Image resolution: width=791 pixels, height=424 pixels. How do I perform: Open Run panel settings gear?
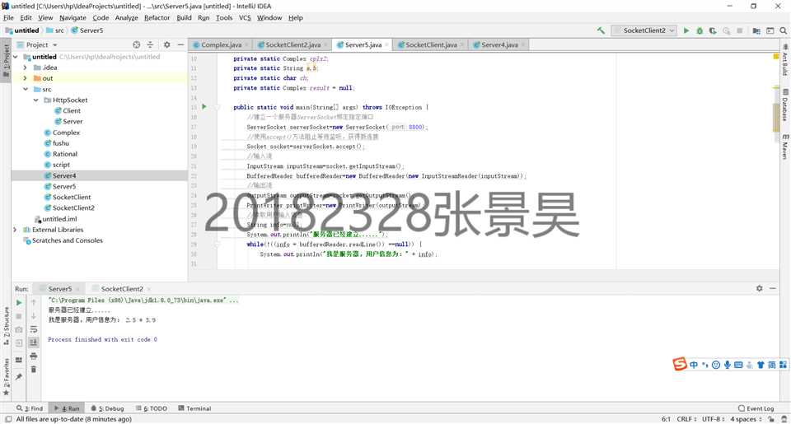(759, 288)
